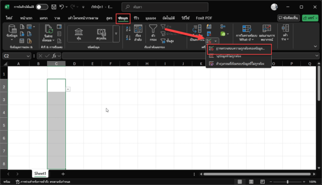Open the Name Box dropdown arrow
322x185 pixels.
28,56
